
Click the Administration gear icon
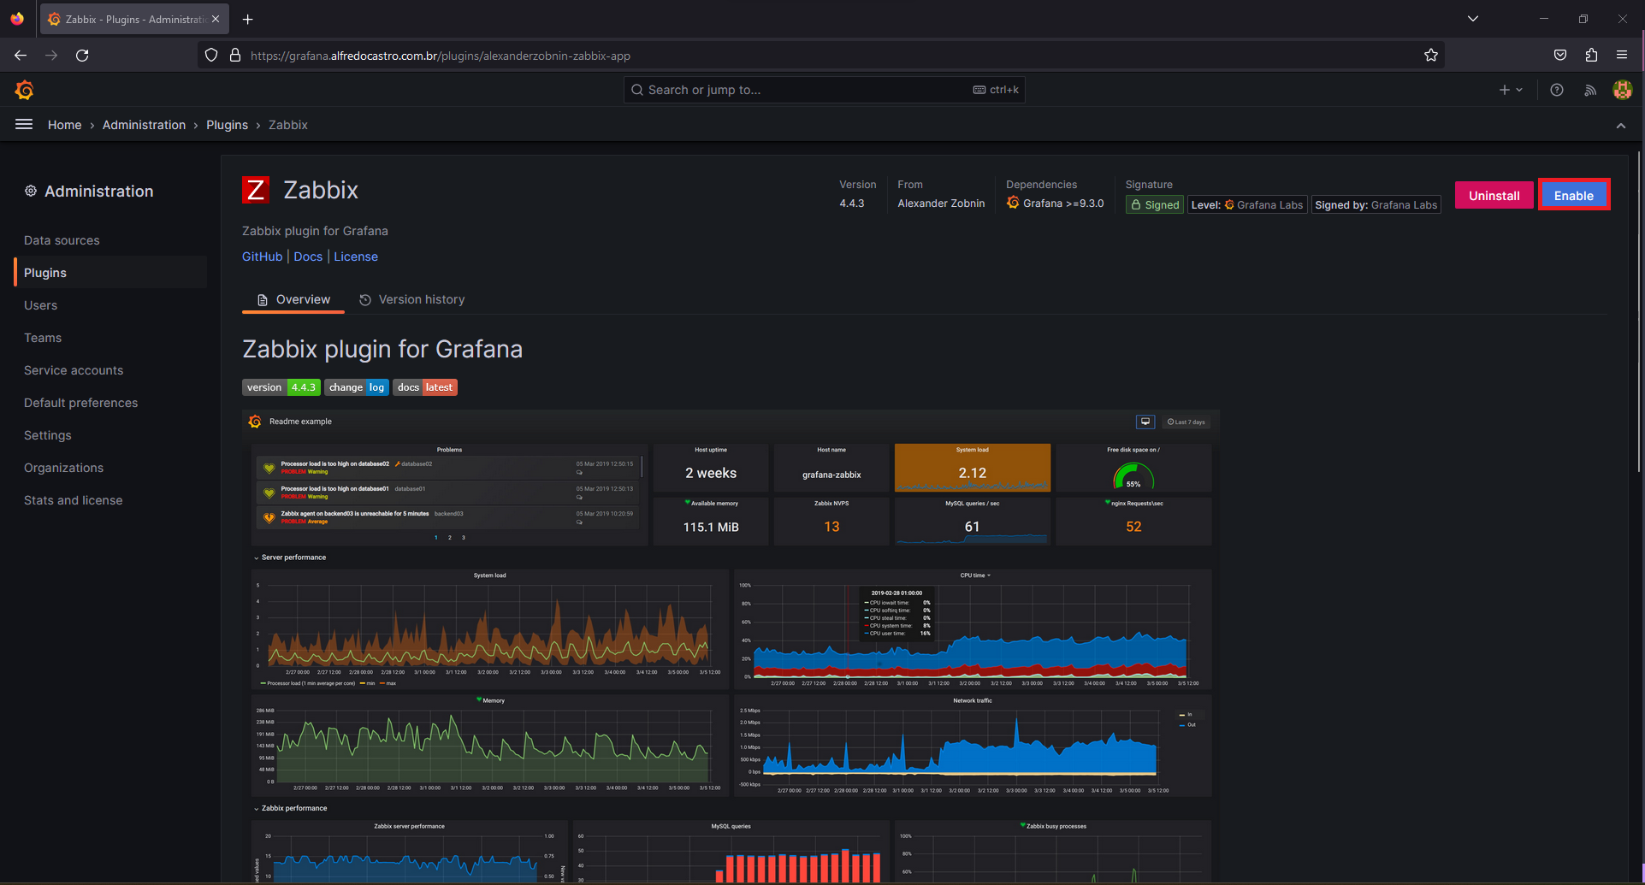pyautogui.click(x=31, y=192)
